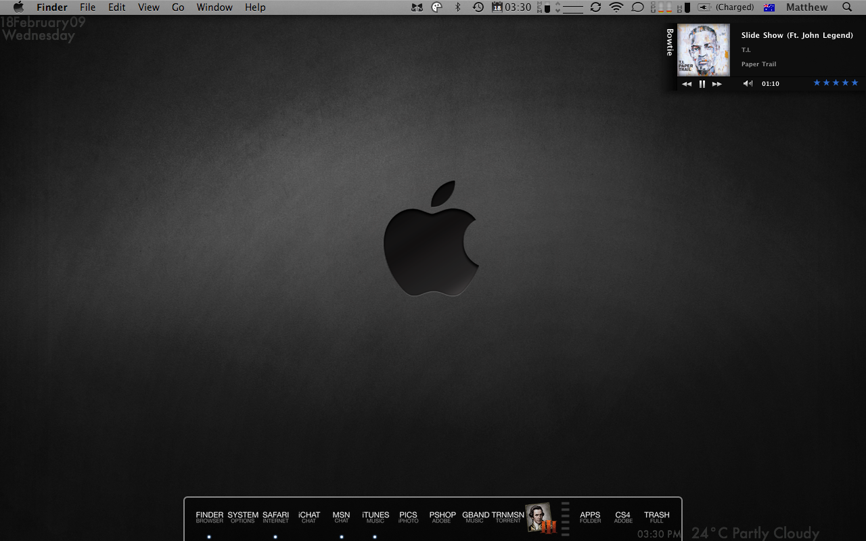Open iCHAT from the dock

pos(309,517)
